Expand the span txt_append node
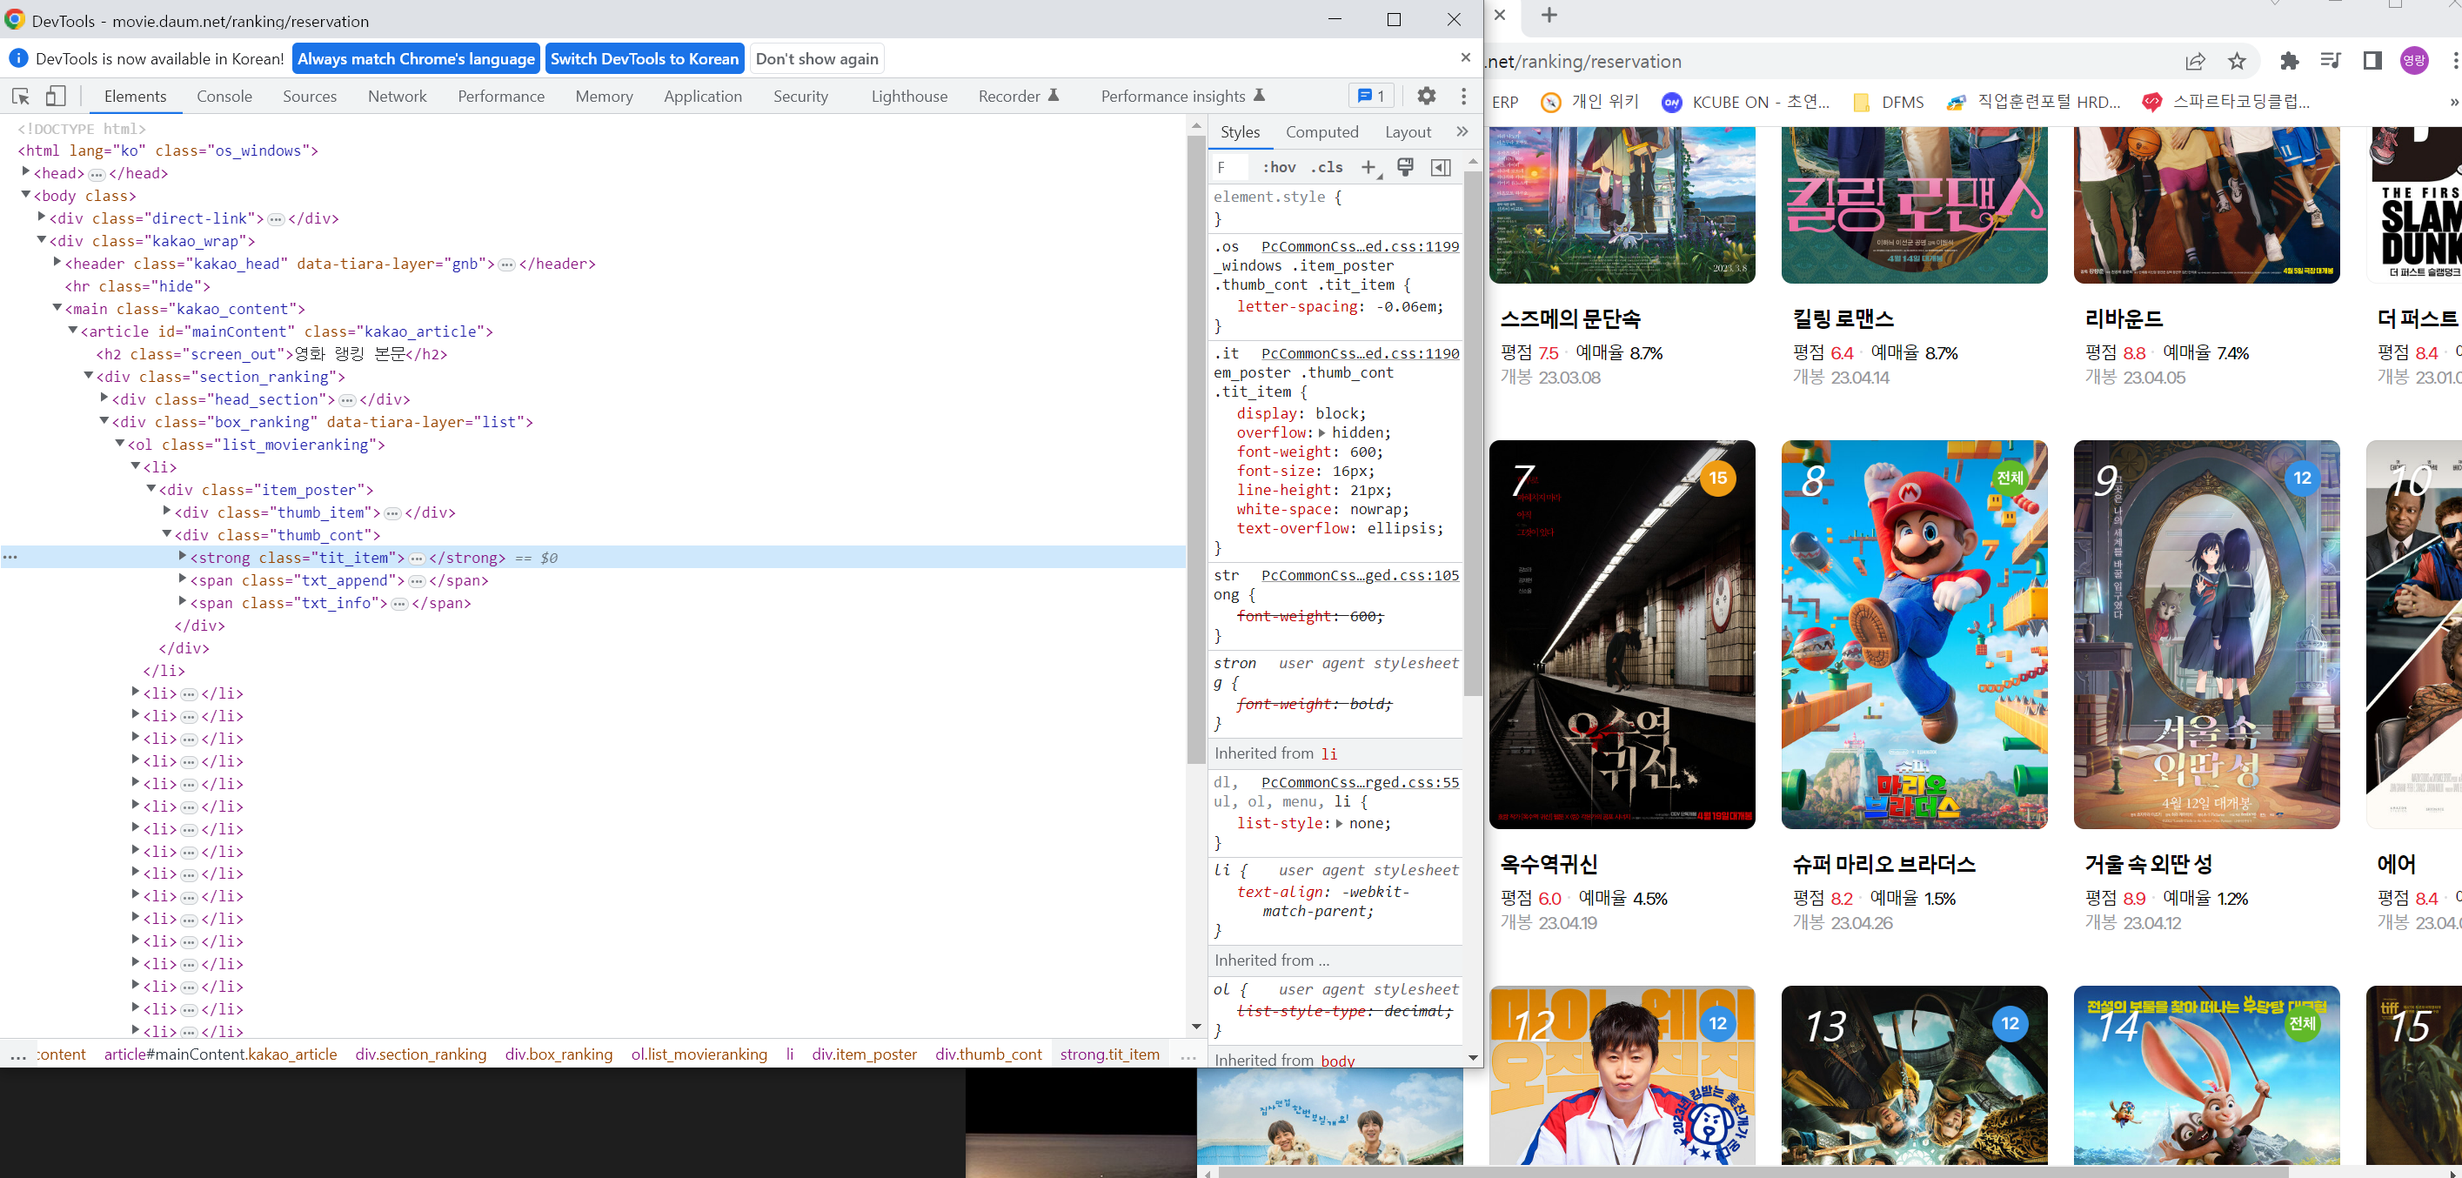 click(x=182, y=579)
